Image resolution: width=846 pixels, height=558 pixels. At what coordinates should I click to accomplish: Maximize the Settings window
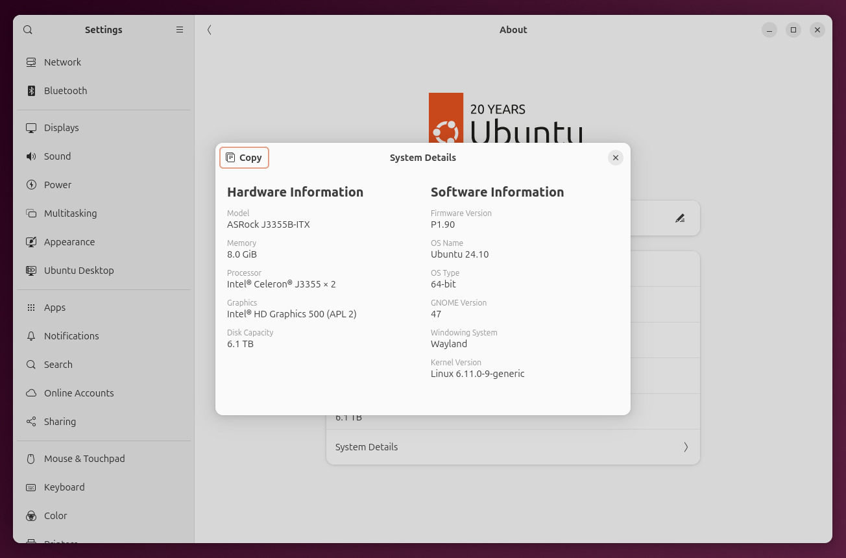(793, 30)
